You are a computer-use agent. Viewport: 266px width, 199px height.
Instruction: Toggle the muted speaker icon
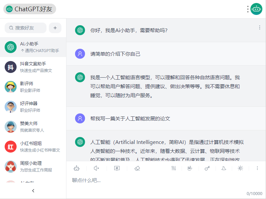click(96, 168)
